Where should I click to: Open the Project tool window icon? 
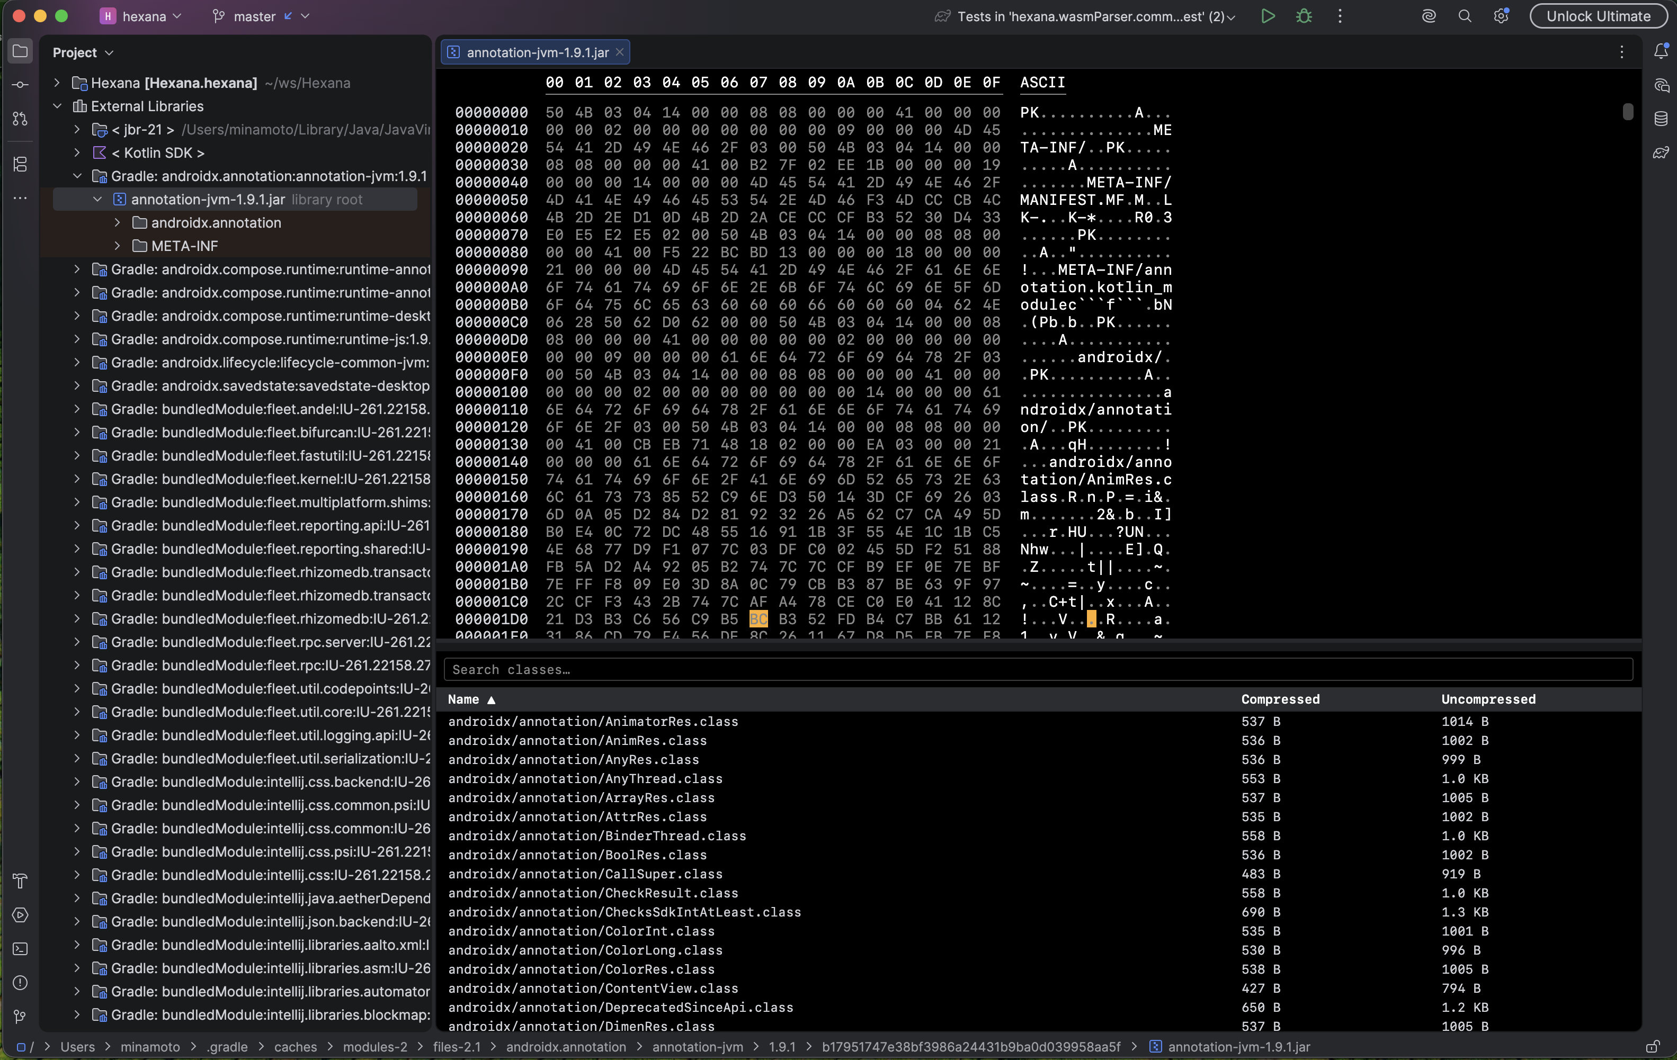pyautogui.click(x=20, y=51)
